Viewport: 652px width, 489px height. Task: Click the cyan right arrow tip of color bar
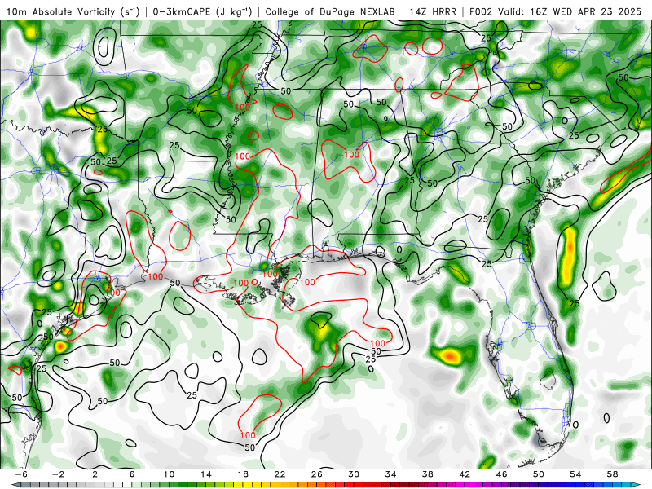click(x=637, y=485)
